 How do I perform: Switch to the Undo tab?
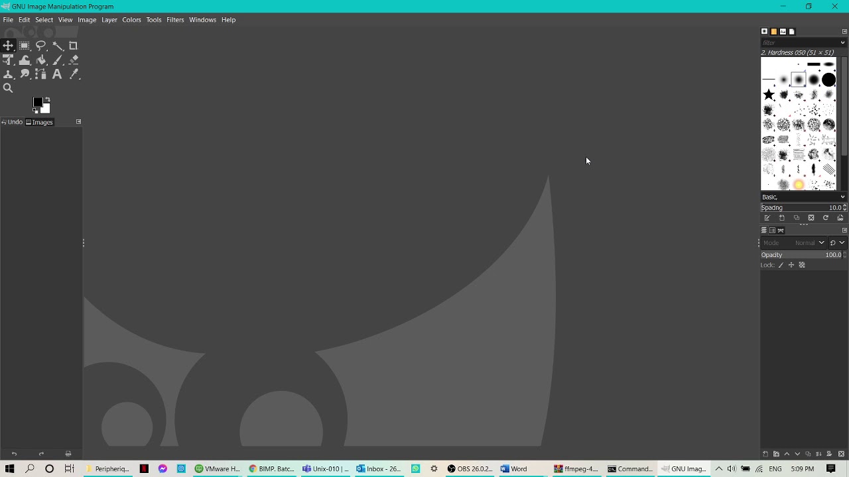point(13,122)
